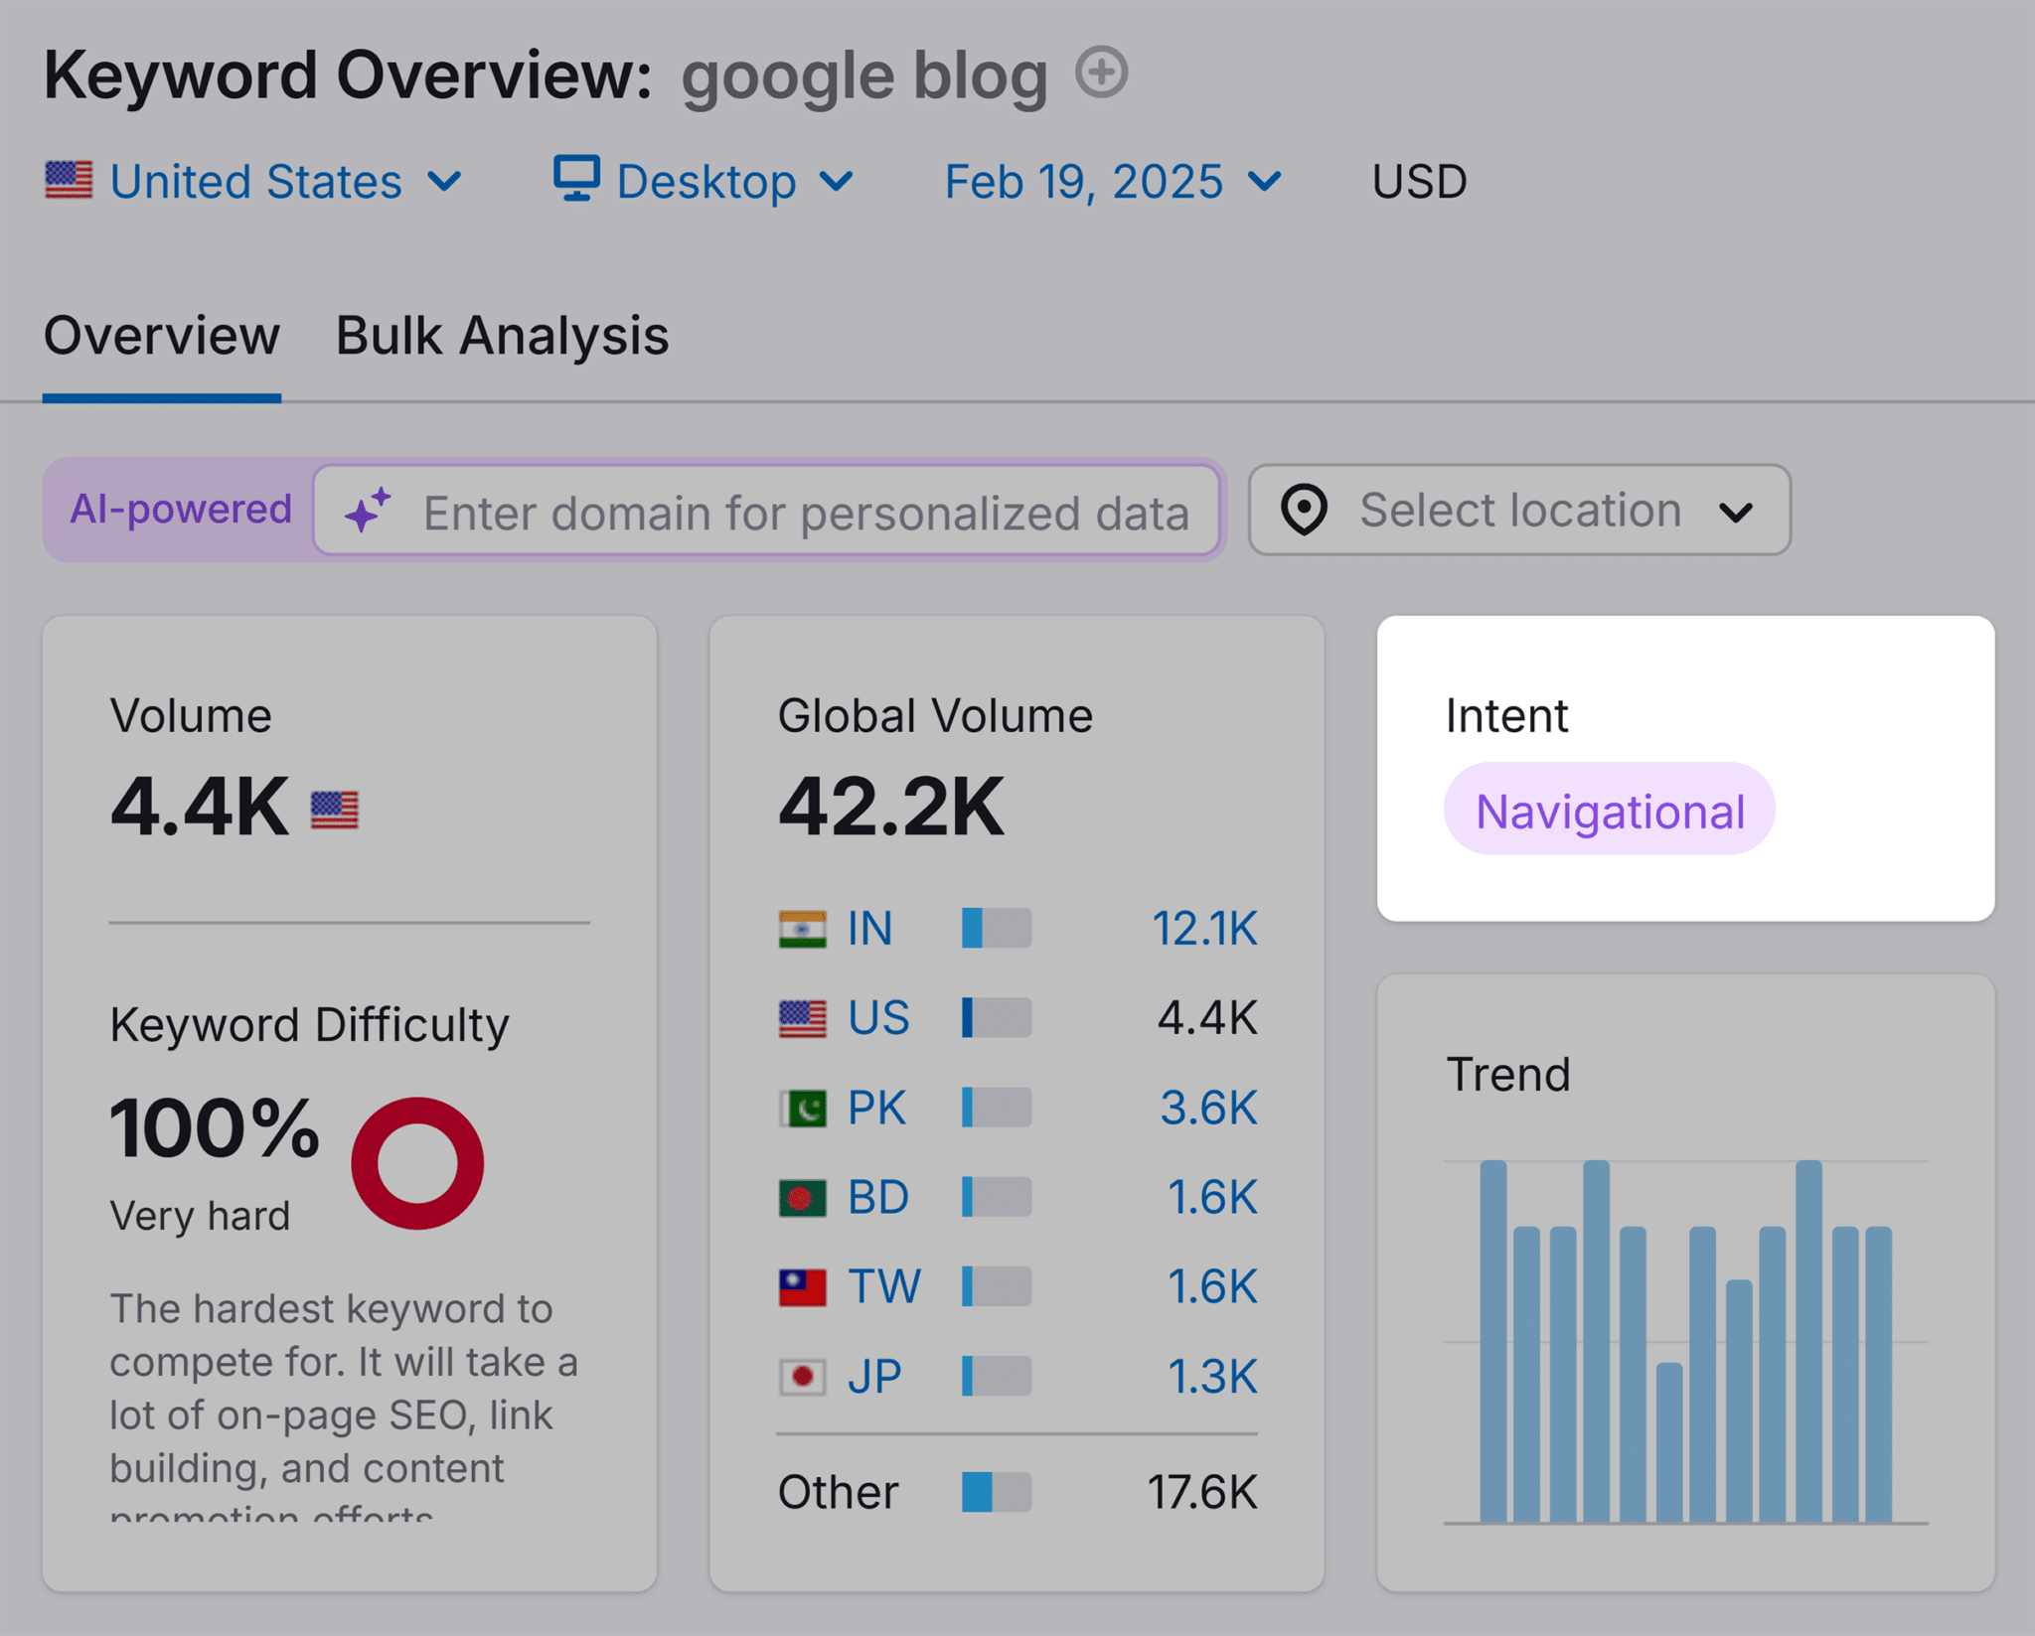Click the 3.6K volume for Pakistan
Image resolution: width=2035 pixels, height=1636 pixels.
[x=1208, y=1108]
